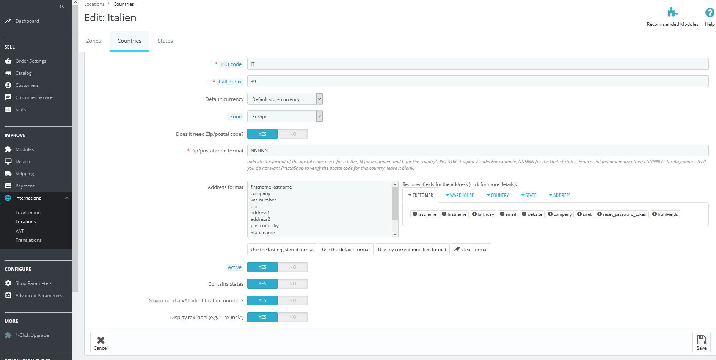Click the address format scroll down arrow

[395, 234]
